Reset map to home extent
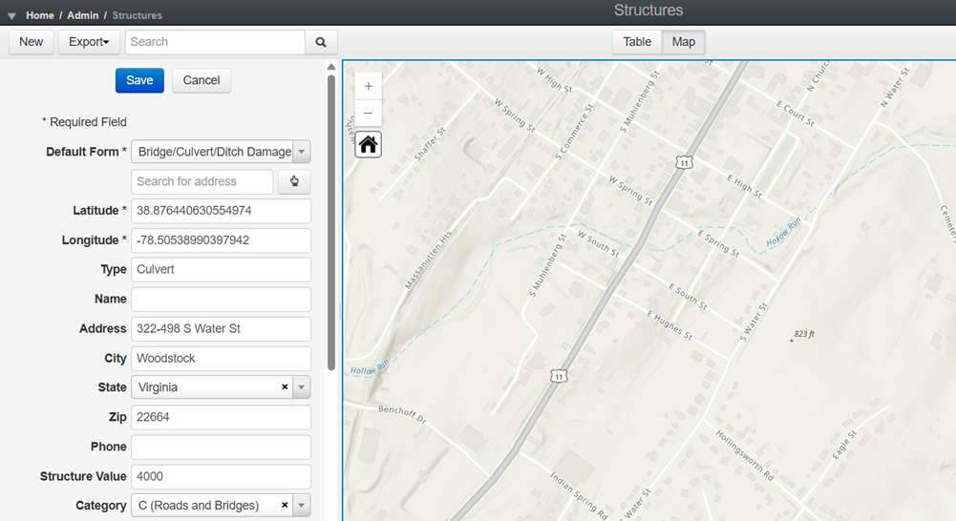Viewport: 956px width, 521px height. click(x=369, y=145)
